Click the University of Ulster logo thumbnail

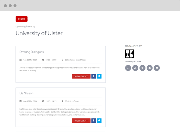(129, 54)
